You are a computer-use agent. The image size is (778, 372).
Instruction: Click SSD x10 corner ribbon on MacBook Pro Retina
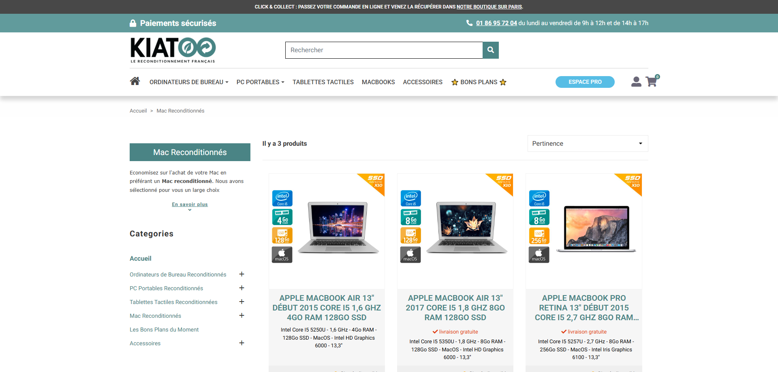[x=632, y=181]
